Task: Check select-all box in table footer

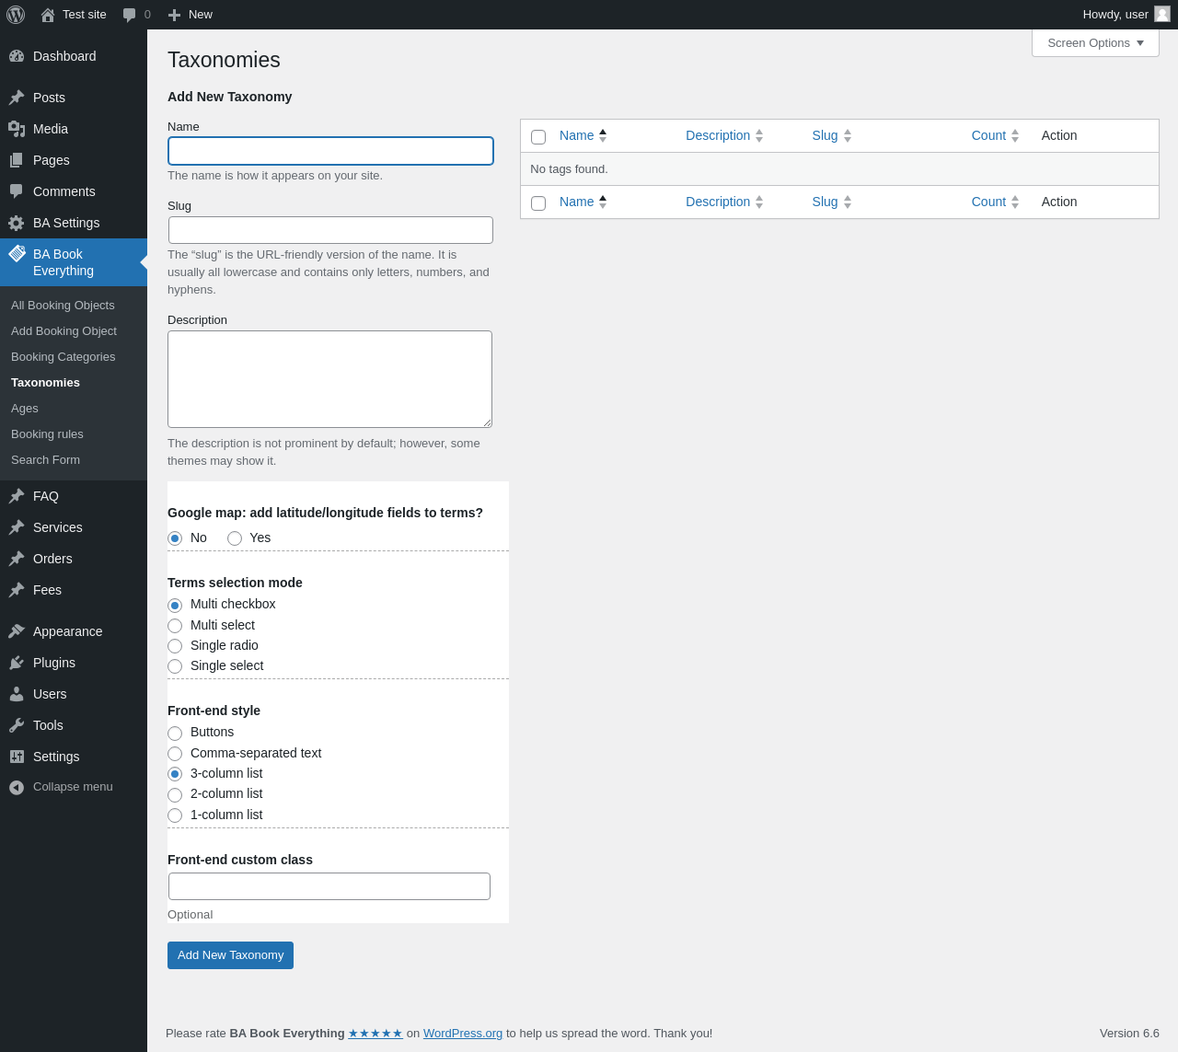Action: (x=538, y=203)
